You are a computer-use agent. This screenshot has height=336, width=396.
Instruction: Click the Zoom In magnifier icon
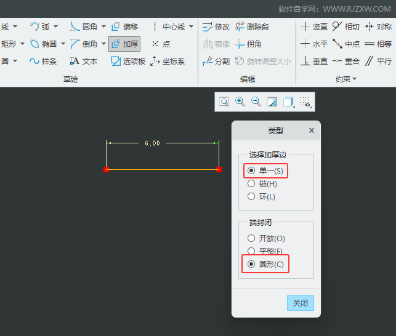(240, 102)
